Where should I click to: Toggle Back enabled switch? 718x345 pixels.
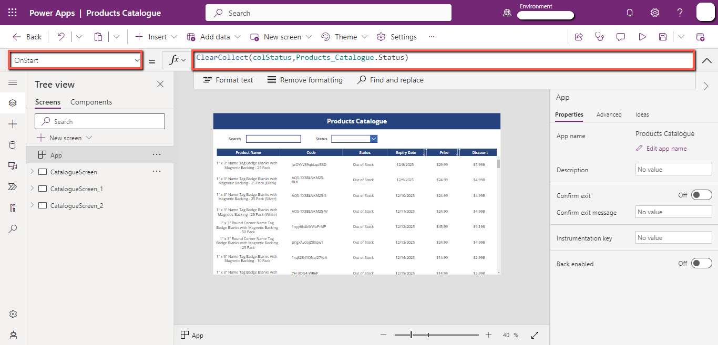tap(701, 263)
